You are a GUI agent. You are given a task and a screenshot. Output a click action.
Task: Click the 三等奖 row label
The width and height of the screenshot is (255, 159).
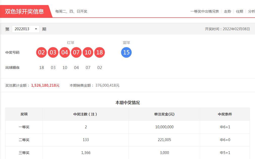tap(24, 152)
